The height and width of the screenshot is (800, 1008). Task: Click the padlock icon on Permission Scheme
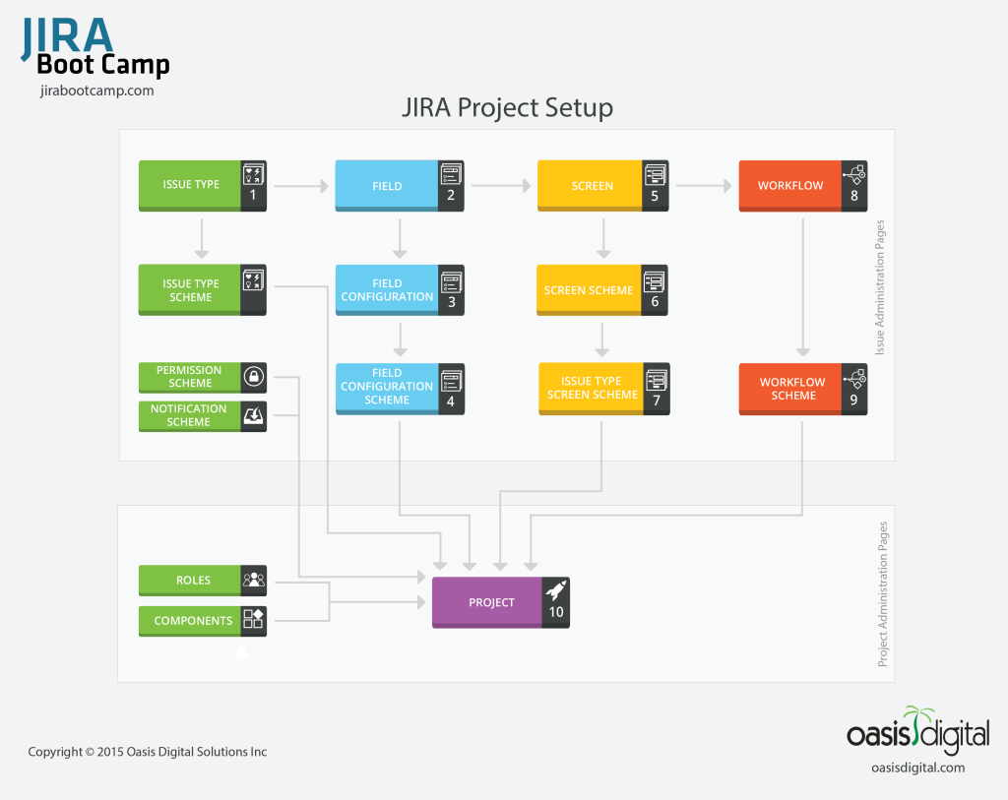[x=253, y=377]
